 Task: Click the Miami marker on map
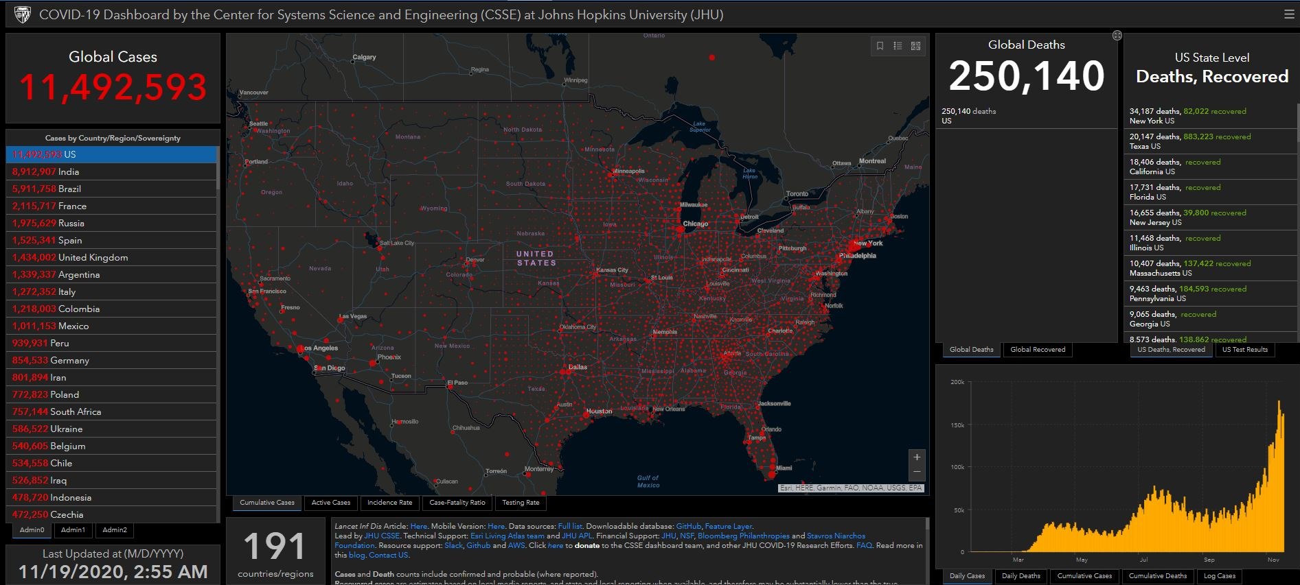[x=772, y=473]
